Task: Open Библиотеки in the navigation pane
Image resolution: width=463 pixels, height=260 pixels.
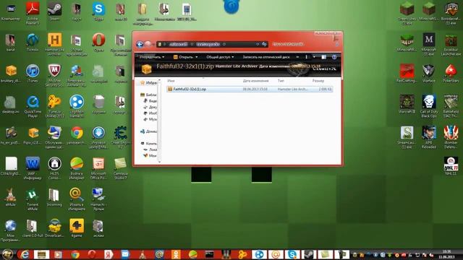Action: point(149,95)
